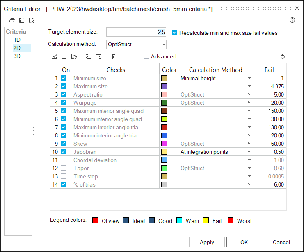Click the check all rows icon
Screen dimensions: 304x252
[54, 56]
